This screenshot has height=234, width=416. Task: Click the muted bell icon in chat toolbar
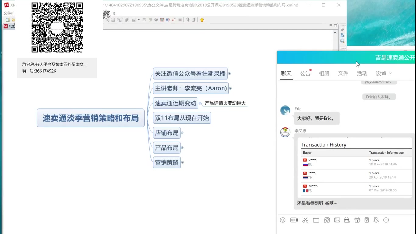click(376, 220)
